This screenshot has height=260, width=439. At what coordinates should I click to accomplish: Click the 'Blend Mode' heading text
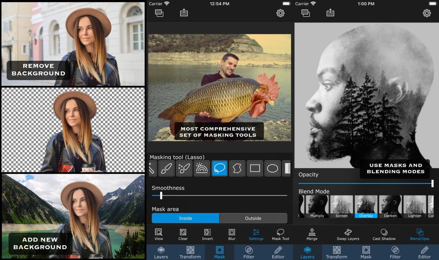click(x=314, y=191)
